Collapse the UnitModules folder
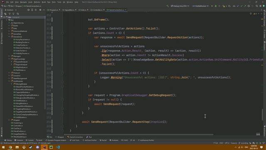 pyautogui.click(x=9, y=81)
